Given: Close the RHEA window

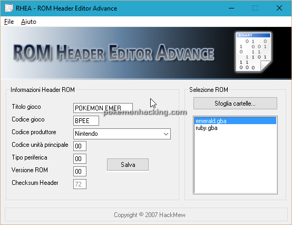Looking at the screenshot, I should click(x=279, y=8).
